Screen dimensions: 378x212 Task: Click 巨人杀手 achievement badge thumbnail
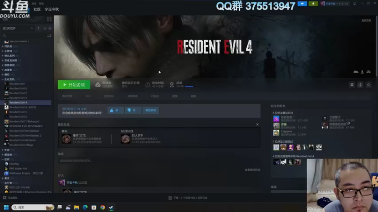(125, 139)
